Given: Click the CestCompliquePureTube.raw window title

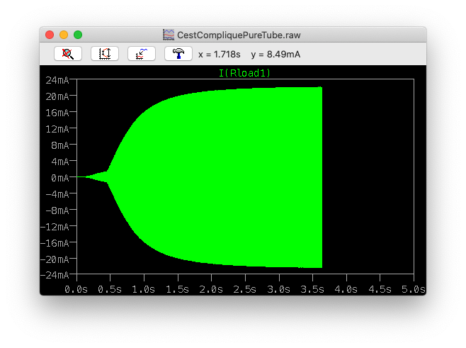Looking at the screenshot, I should (x=239, y=35).
